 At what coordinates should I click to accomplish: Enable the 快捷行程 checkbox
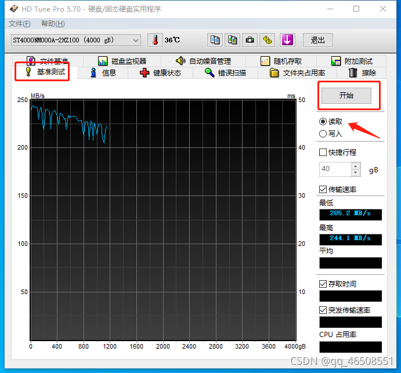click(x=323, y=153)
